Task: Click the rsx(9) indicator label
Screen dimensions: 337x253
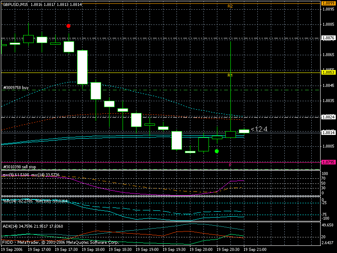Action: coord(8,174)
